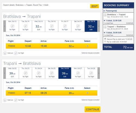Click the No Flight icon for Sat, Oct 18

click(78, 26)
